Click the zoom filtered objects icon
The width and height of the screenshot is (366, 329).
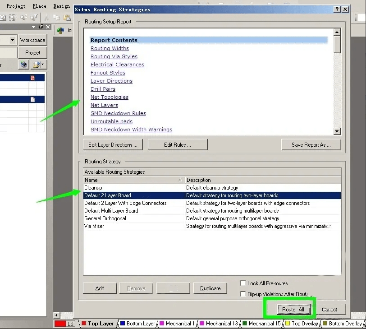pos(34,18)
